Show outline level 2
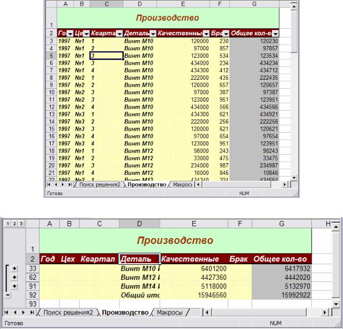This screenshot has height=329, width=343. pos(14,224)
